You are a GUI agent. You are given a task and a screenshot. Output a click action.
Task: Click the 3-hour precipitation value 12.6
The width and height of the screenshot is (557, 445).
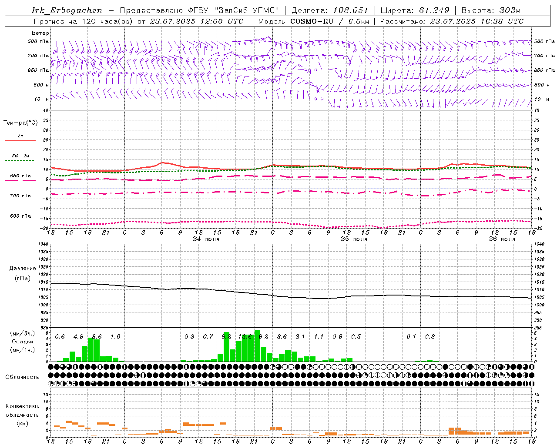245,336
